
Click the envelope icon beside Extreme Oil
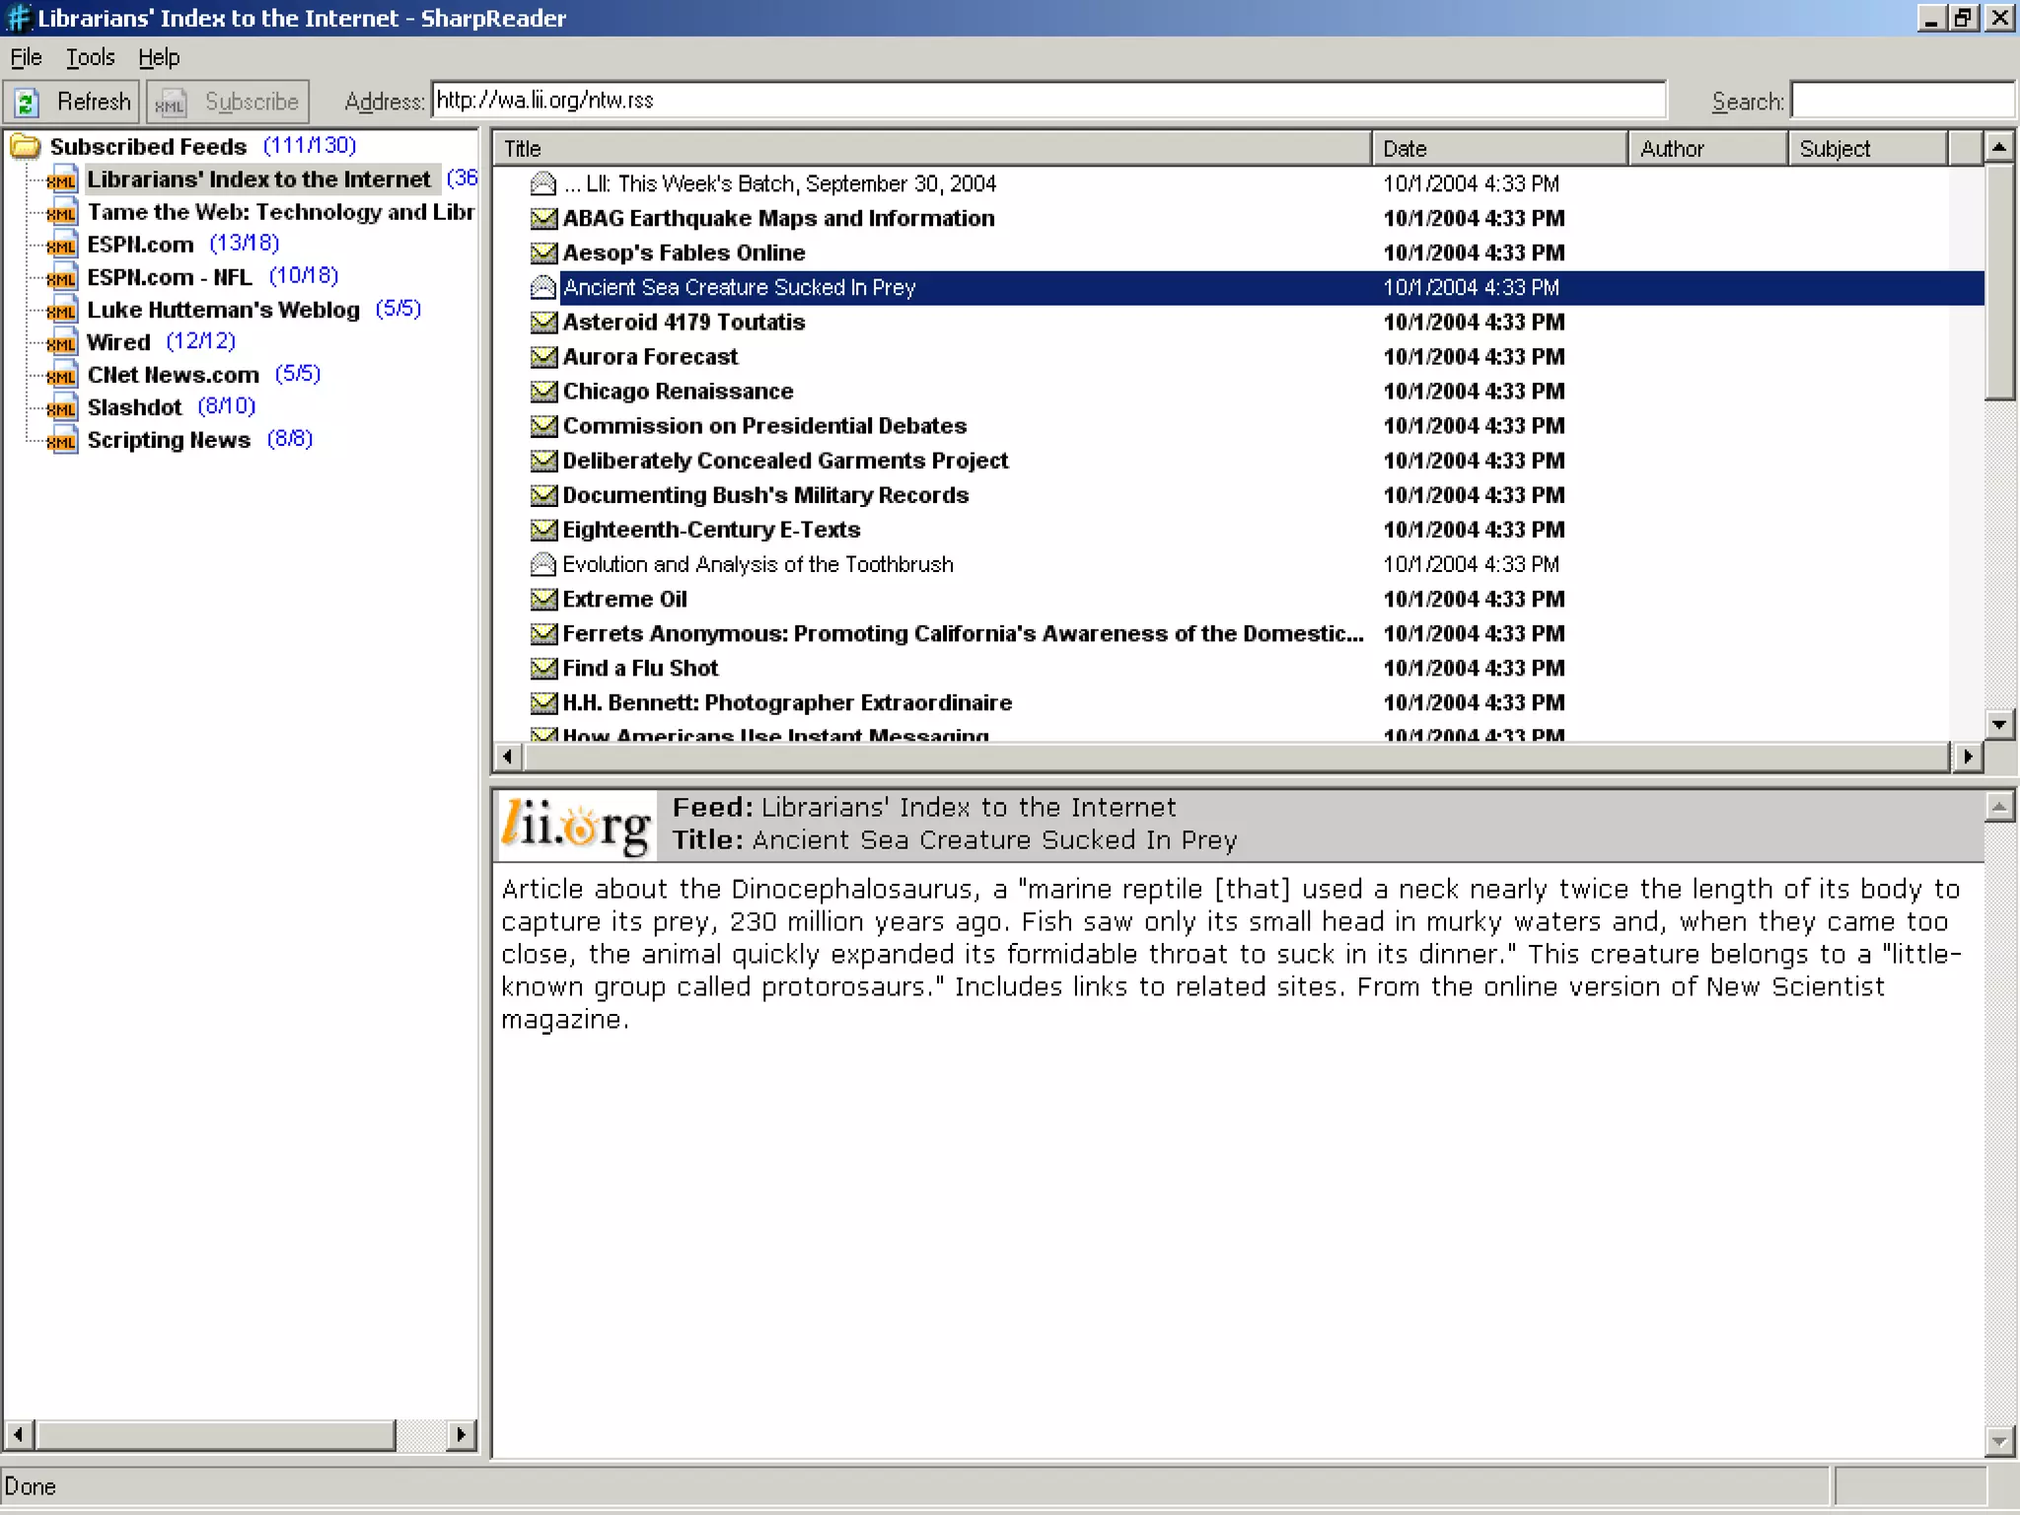(543, 599)
